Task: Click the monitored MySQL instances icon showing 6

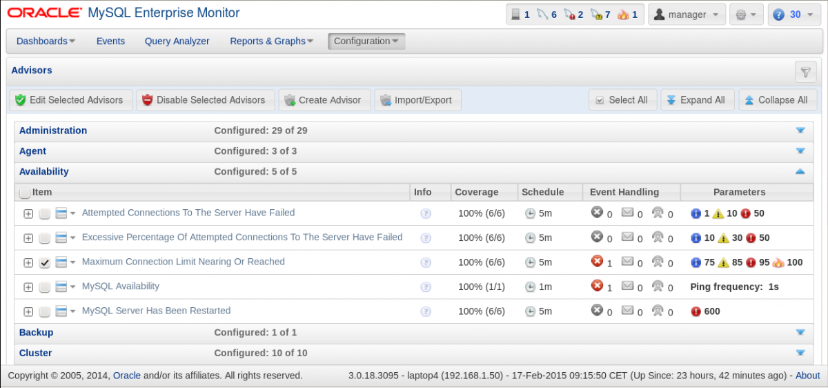Action: (542, 14)
